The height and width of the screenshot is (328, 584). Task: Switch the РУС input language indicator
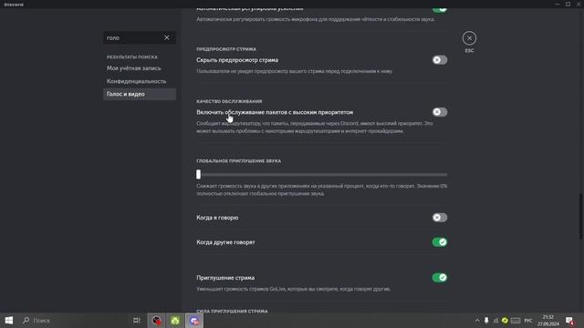(x=528, y=320)
